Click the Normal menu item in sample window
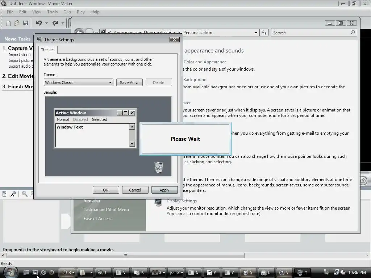This screenshot has width=371, height=278. coord(63,119)
